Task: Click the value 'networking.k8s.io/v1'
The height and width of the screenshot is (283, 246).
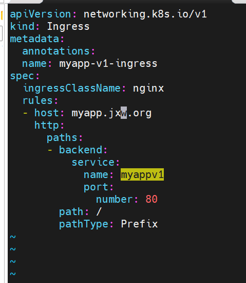Action: 145,14
